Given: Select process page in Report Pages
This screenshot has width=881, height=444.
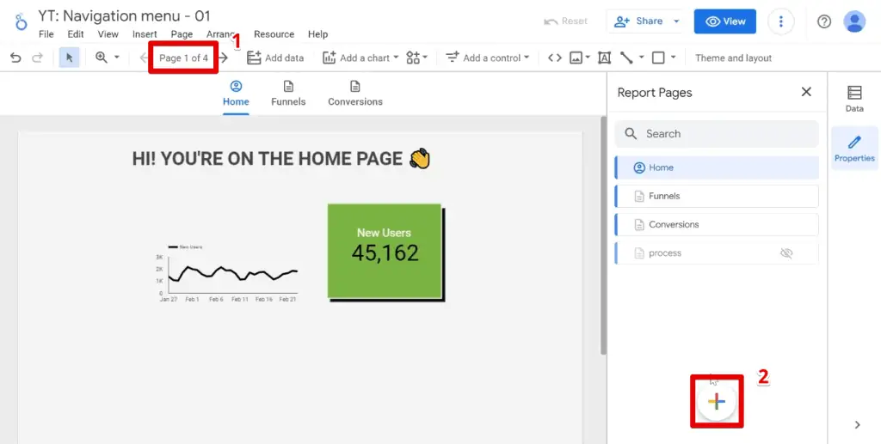Looking at the screenshot, I should (717, 253).
